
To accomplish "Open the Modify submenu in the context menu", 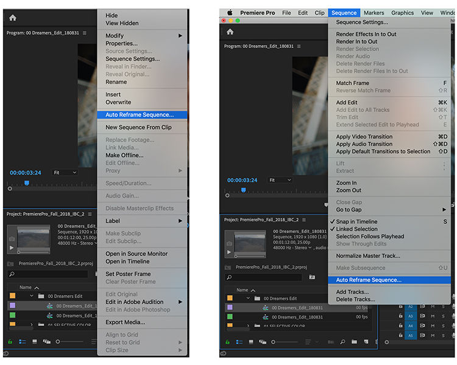I will tap(142, 35).
